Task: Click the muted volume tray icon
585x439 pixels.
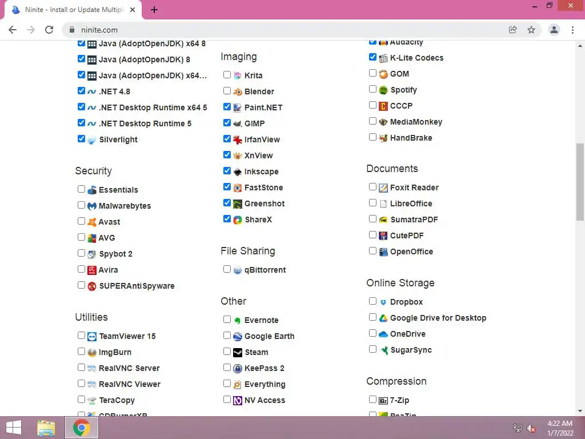Action: click(x=531, y=428)
